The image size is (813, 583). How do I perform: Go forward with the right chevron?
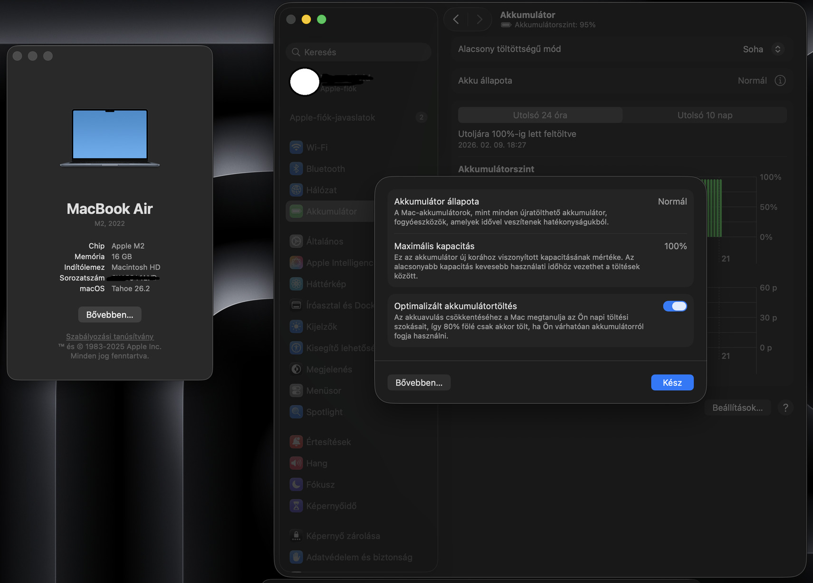(x=479, y=19)
